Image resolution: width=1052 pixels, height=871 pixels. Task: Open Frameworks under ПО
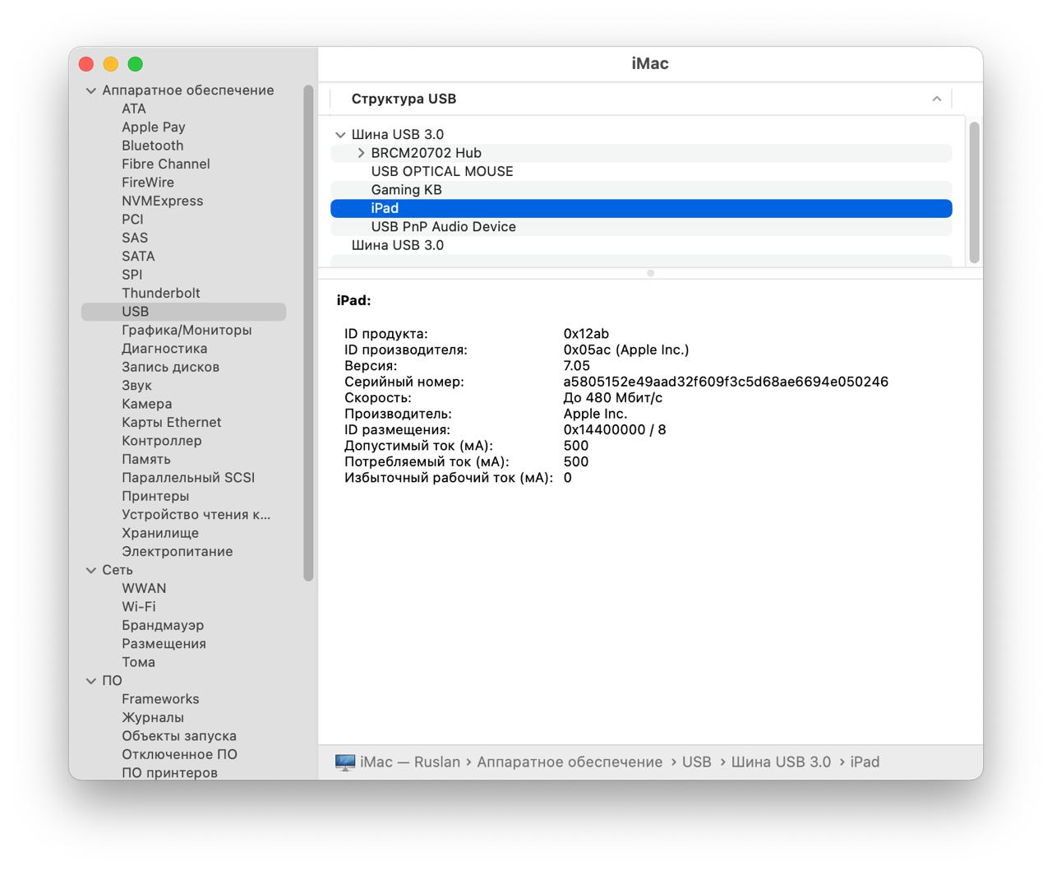(x=160, y=699)
